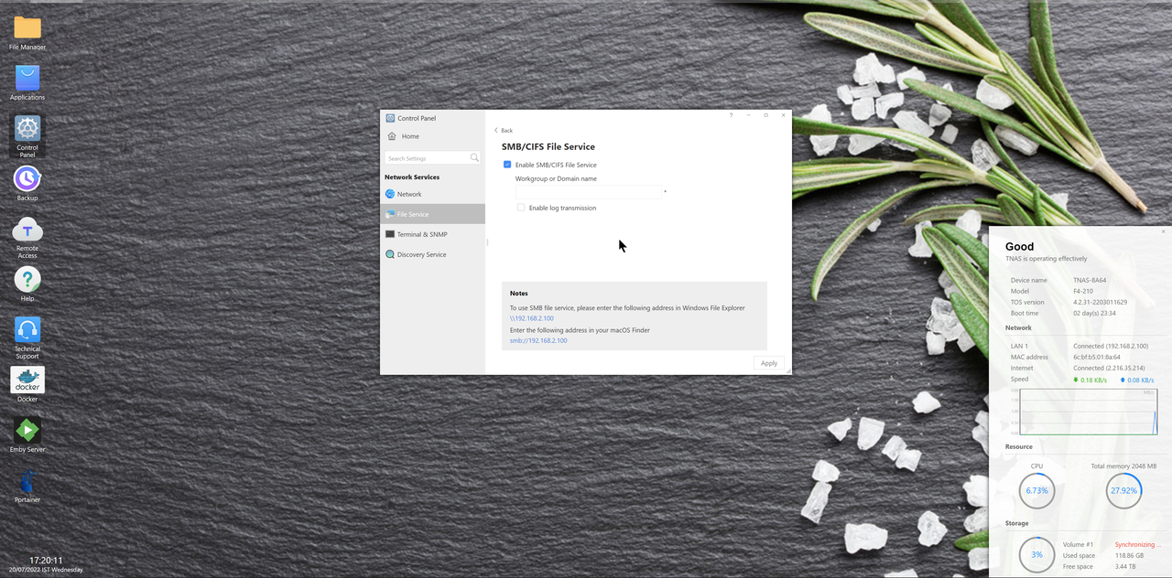The height and width of the screenshot is (578, 1172).
Task: Check Enable log transmission
Action: pyautogui.click(x=521, y=208)
